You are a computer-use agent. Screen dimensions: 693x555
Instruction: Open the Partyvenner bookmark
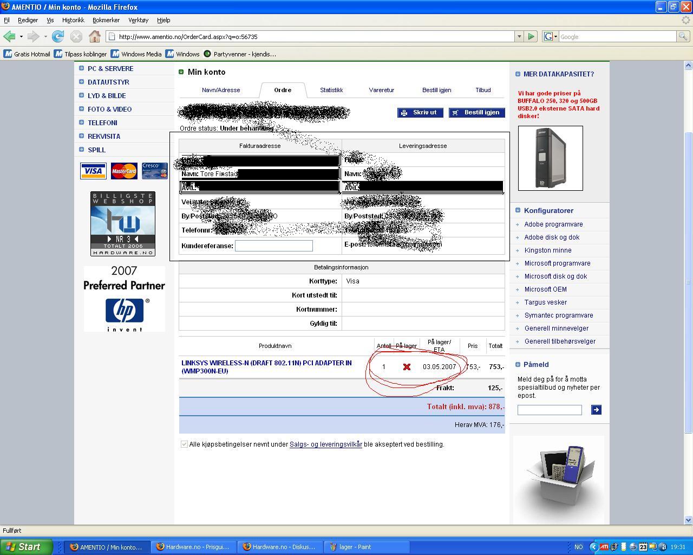coord(239,54)
